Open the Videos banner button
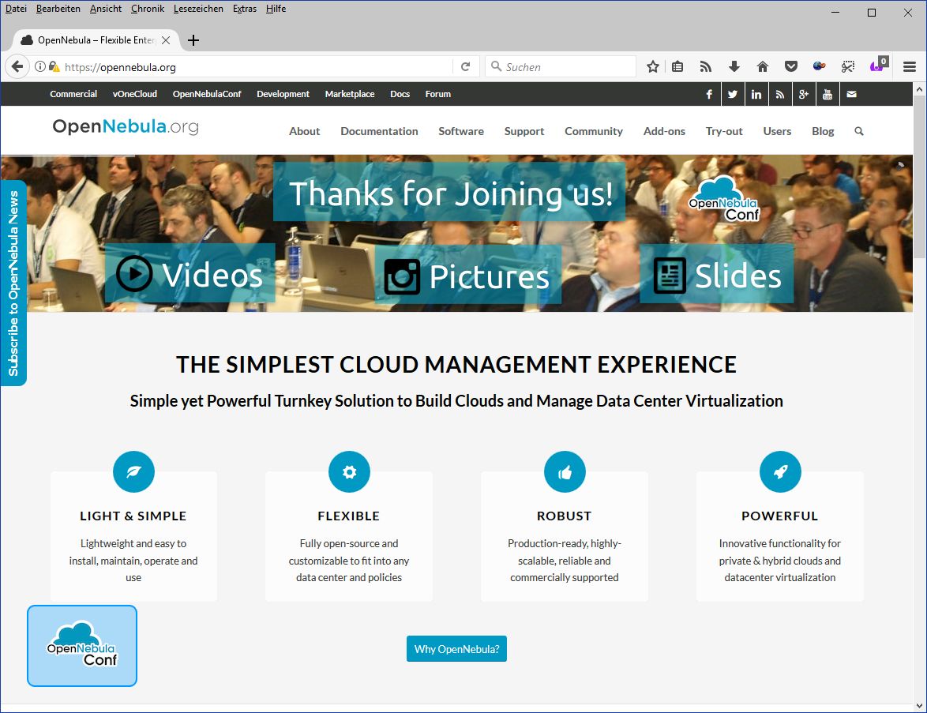This screenshot has width=927, height=713. click(x=190, y=274)
